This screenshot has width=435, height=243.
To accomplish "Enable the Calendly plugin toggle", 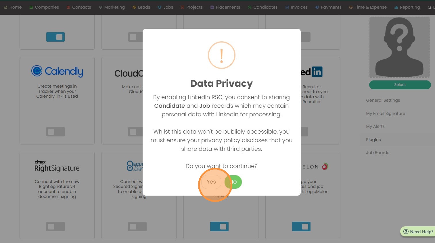I will pos(55,132).
